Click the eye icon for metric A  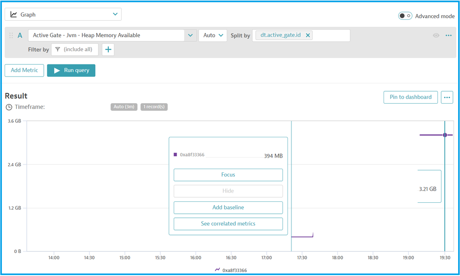point(436,35)
